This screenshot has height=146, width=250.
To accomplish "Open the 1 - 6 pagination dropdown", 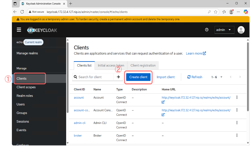I will pos(217,77).
